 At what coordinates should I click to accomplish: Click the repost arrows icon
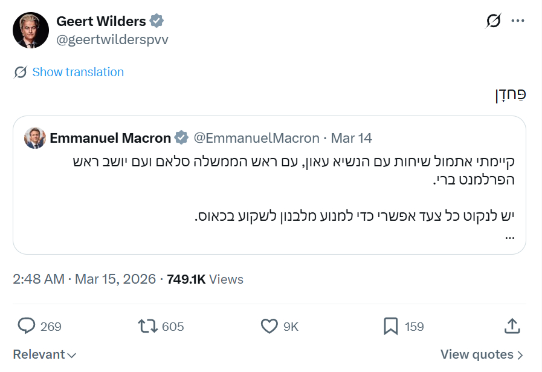147,327
